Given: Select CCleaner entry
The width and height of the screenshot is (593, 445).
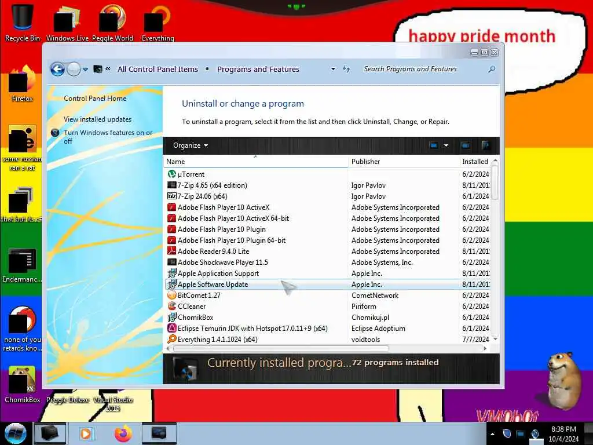Looking at the screenshot, I should click(x=328, y=306).
